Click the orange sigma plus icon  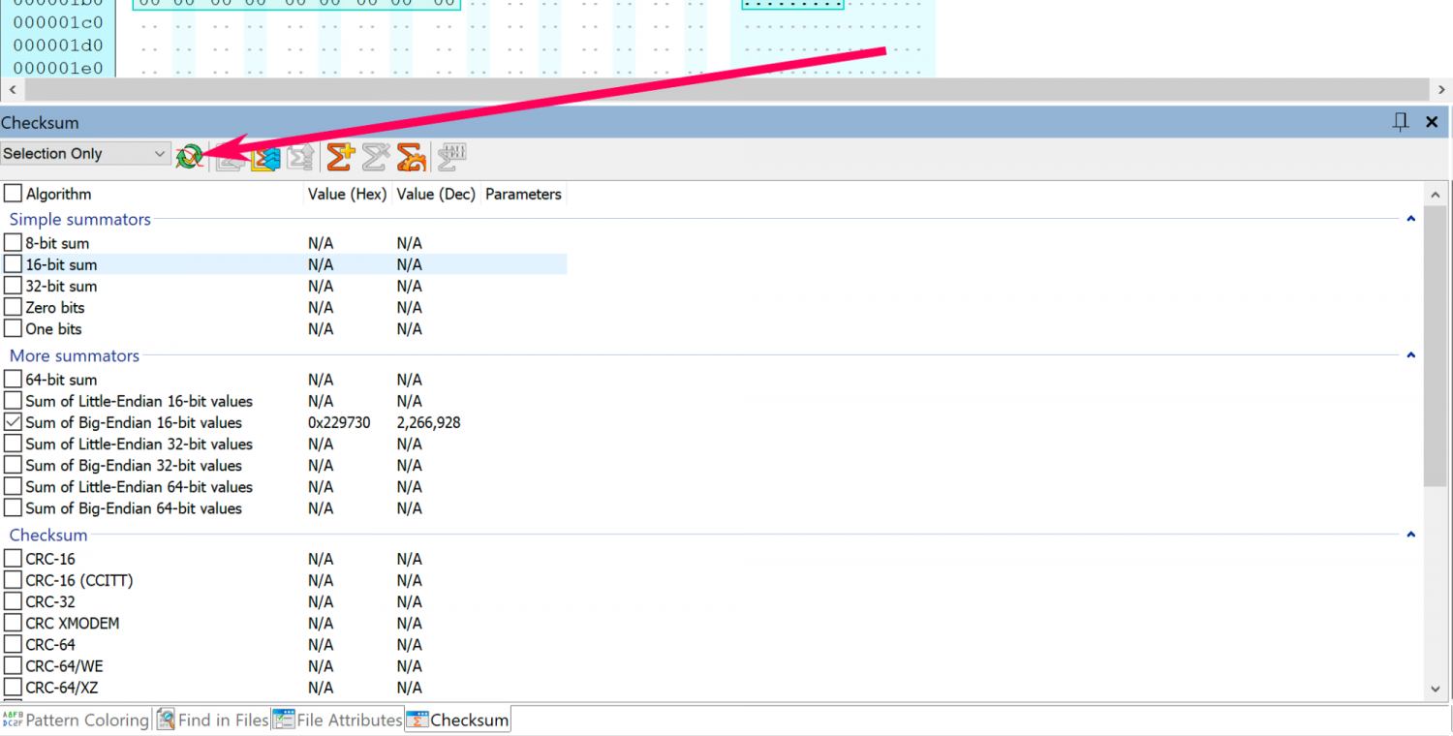[x=340, y=157]
